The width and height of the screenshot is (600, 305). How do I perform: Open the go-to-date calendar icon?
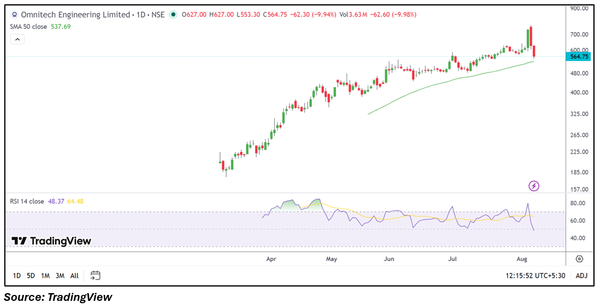[96, 275]
